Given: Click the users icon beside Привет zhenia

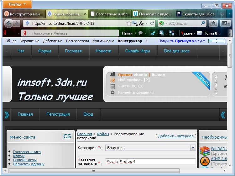Looking at the screenshot, I should 113,74.
